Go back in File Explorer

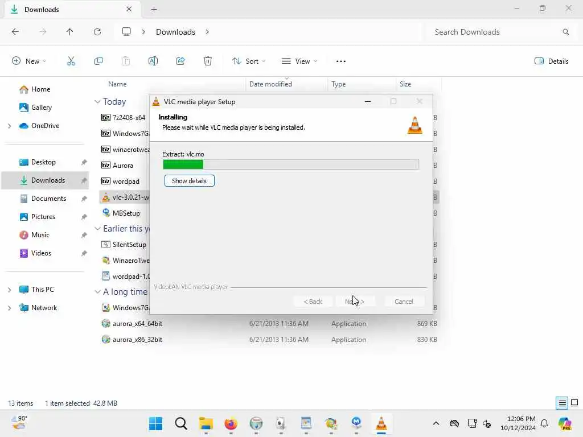[x=15, y=32]
